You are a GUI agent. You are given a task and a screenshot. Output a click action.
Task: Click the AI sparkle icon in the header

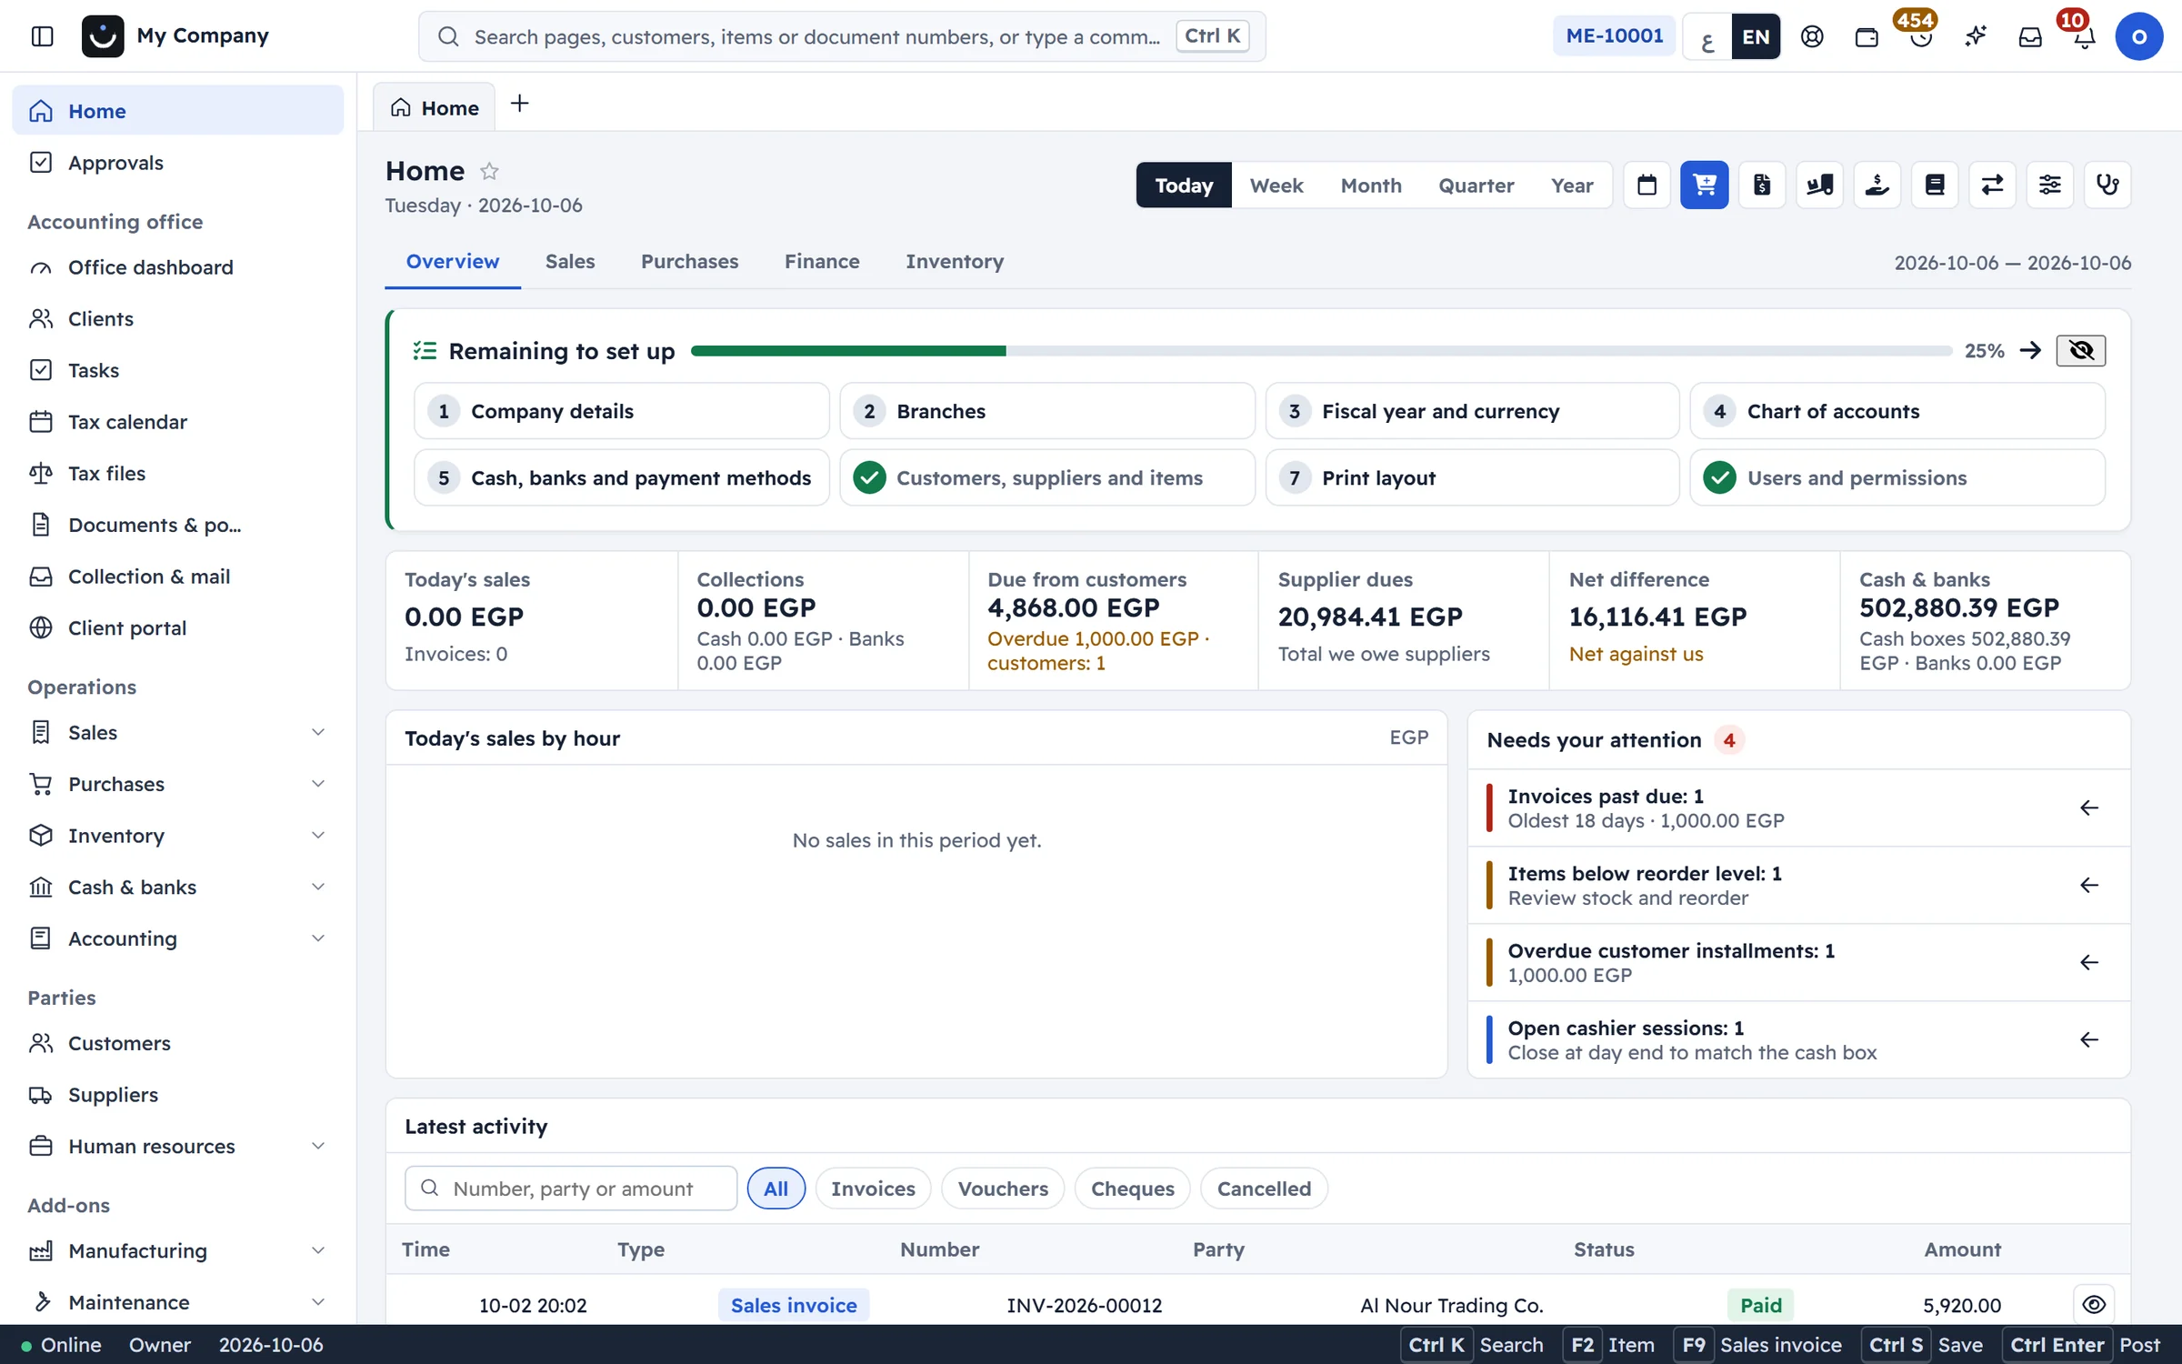1976,36
